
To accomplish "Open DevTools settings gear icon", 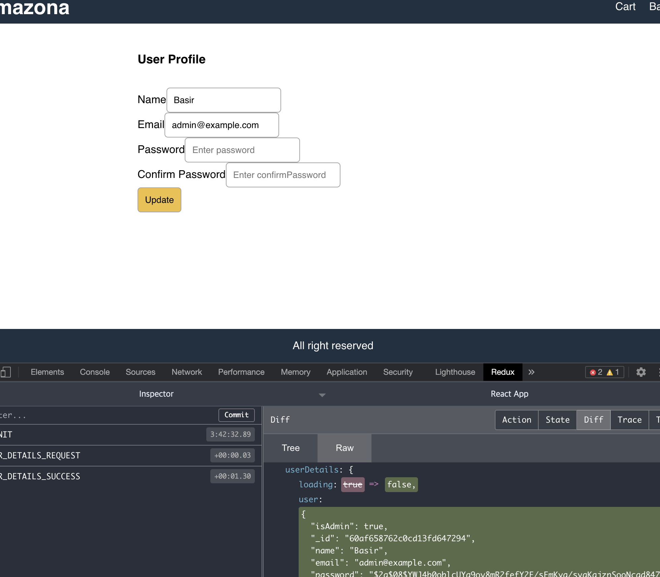I will (x=641, y=372).
